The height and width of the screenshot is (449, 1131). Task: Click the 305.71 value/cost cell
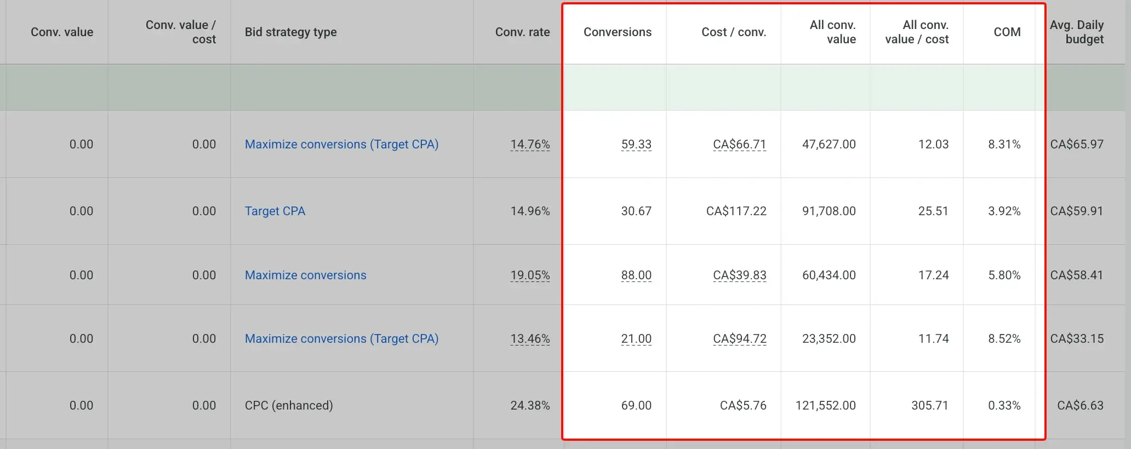click(x=930, y=405)
